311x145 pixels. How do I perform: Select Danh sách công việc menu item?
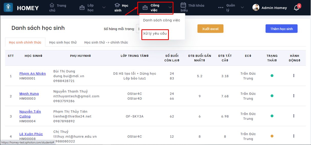point(161,20)
